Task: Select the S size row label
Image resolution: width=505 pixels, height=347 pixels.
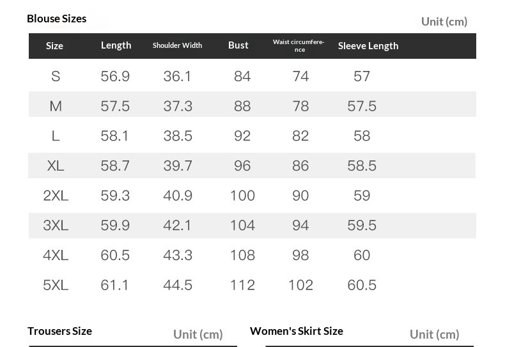Action: pyautogui.click(x=56, y=77)
